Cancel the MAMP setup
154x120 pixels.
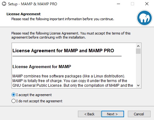point(139,114)
